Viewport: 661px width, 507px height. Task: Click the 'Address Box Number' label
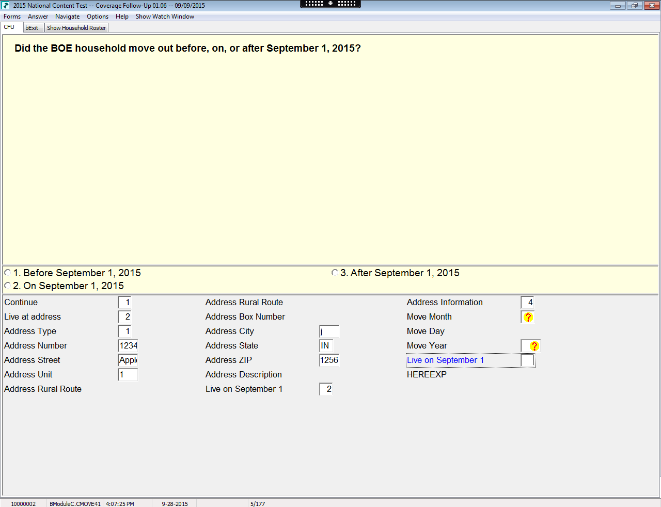coord(245,317)
